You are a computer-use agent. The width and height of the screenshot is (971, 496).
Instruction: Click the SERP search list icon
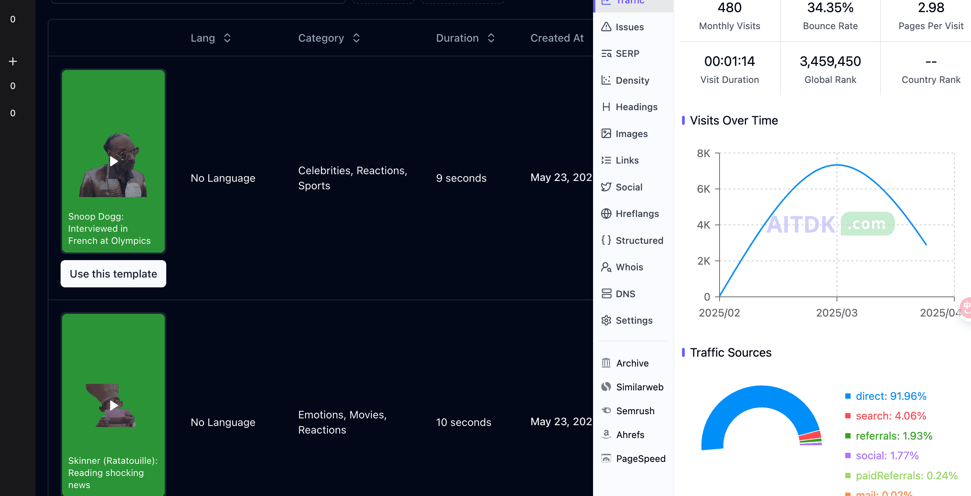606,53
